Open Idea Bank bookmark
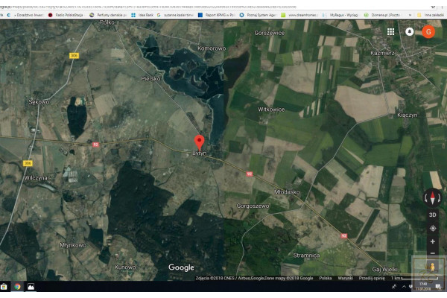 tap(142, 15)
